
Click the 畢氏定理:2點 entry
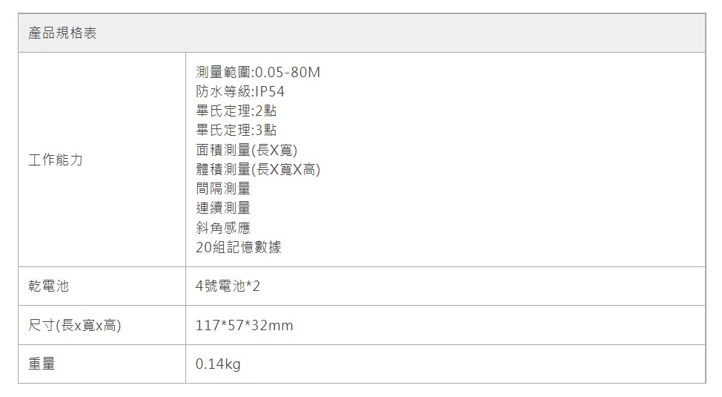pyautogui.click(x=236, y=111)
